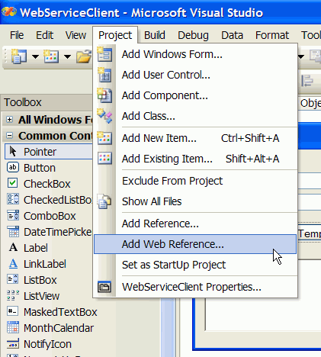Toggle Show All Files option
The width and height of the screenshot is (321, 357).
pyautogui.click(x=195, y=201)
